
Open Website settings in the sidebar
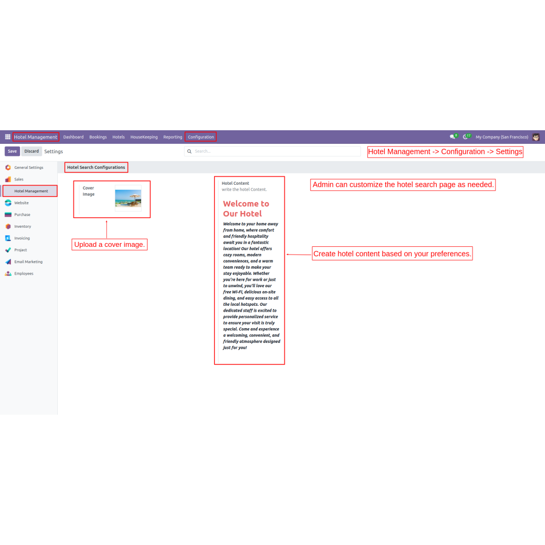coord(21,203)
